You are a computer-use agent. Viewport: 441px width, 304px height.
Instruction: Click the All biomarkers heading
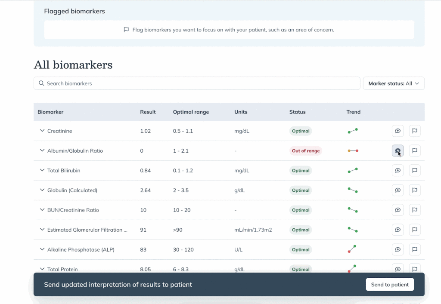73,65
